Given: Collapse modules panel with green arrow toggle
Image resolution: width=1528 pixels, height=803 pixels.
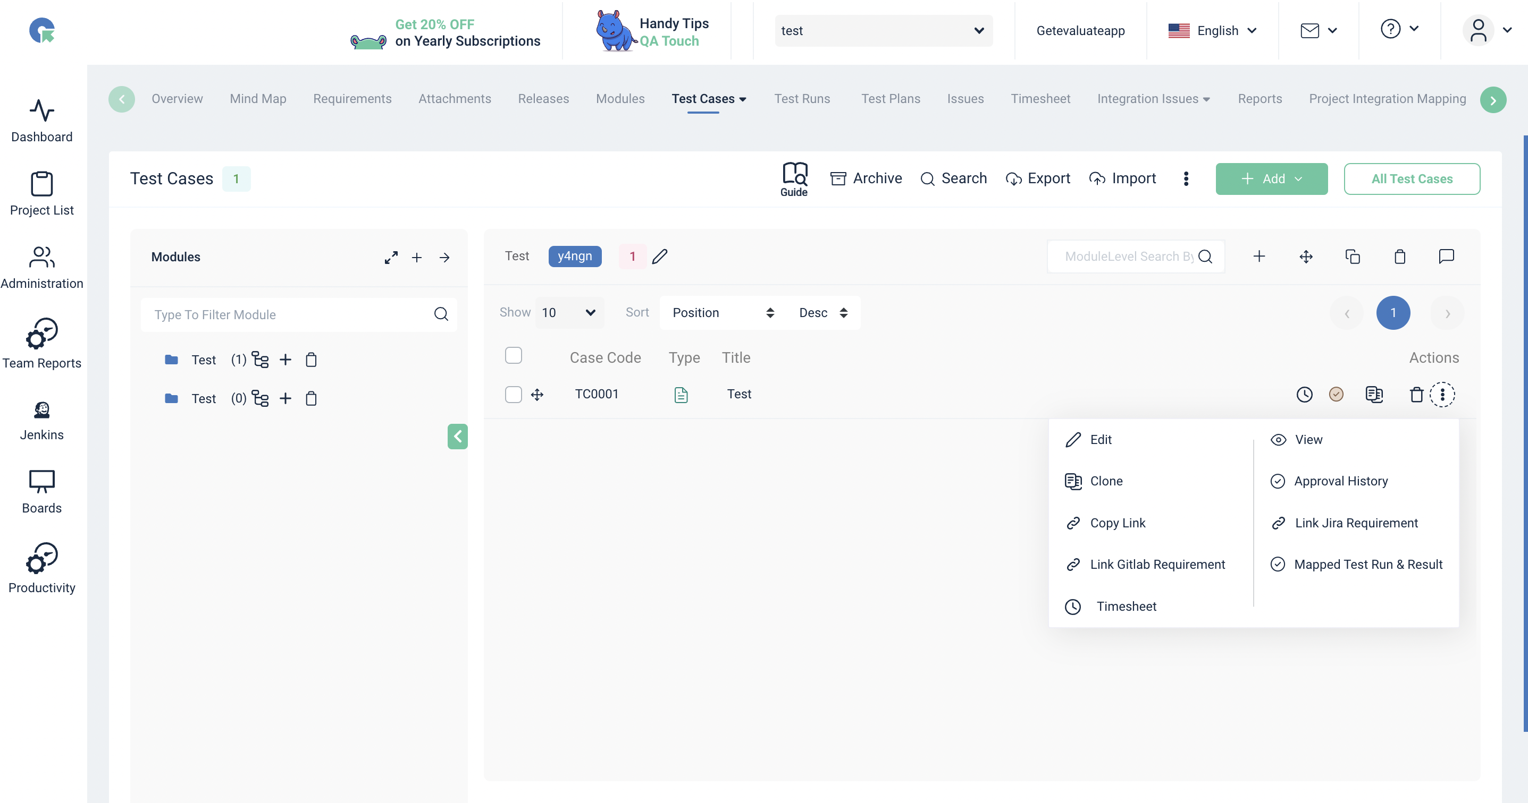Looking at the screenshot, I should click(x=457, y=437).
